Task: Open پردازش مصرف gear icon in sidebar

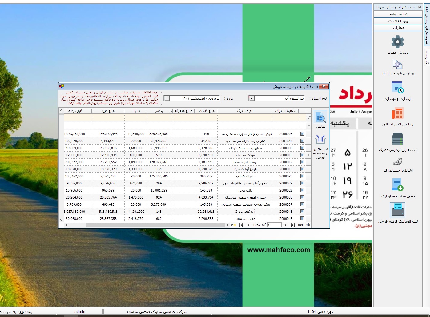Action: coord(397,42)
